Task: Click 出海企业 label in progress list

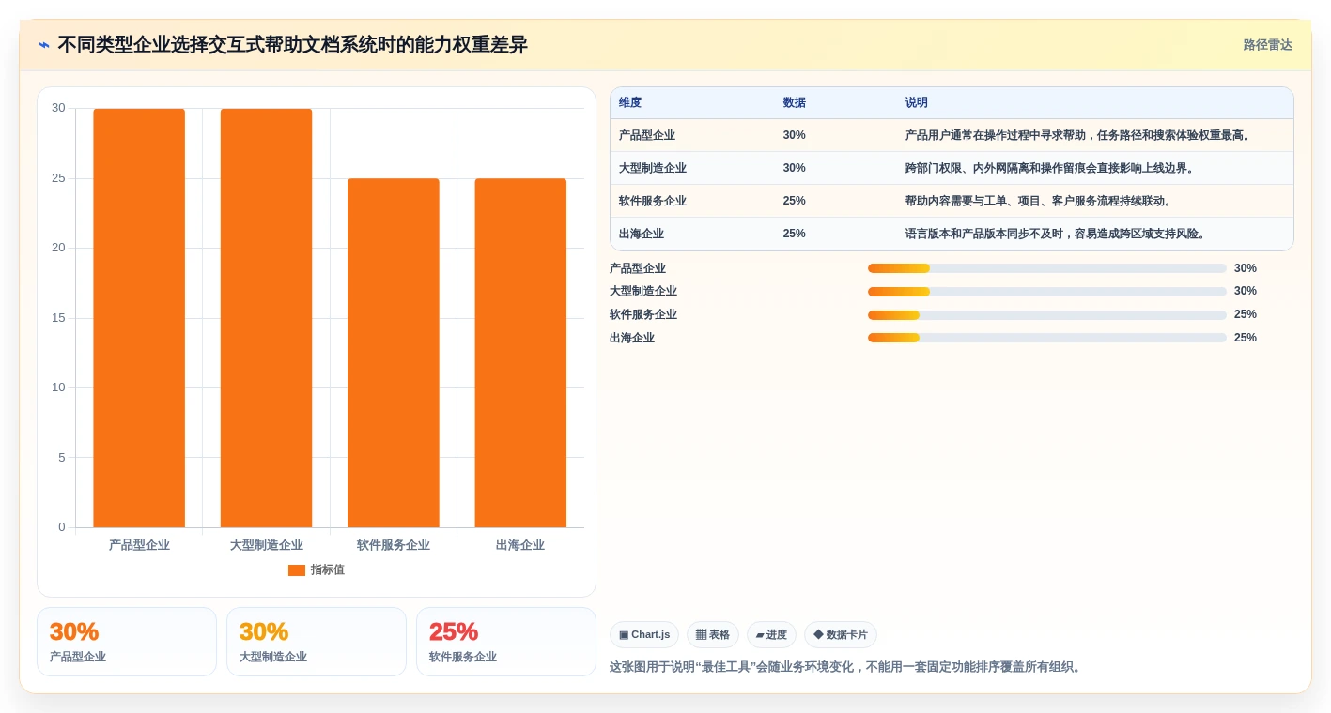Action: [x=632, y=338]
